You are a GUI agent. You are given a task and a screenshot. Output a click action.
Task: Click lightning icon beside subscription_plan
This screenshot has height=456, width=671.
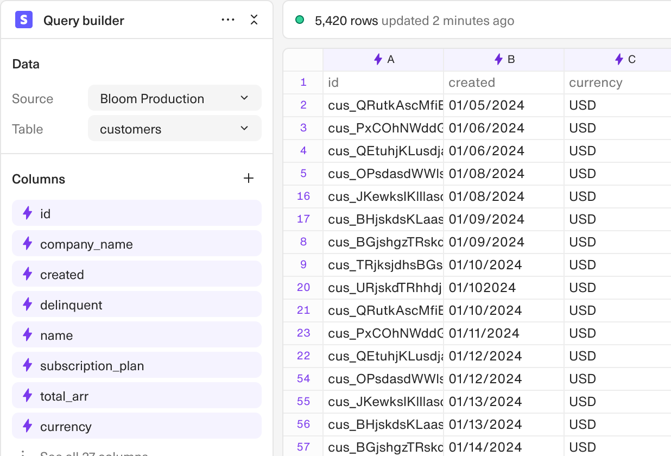tap(28, 365)
